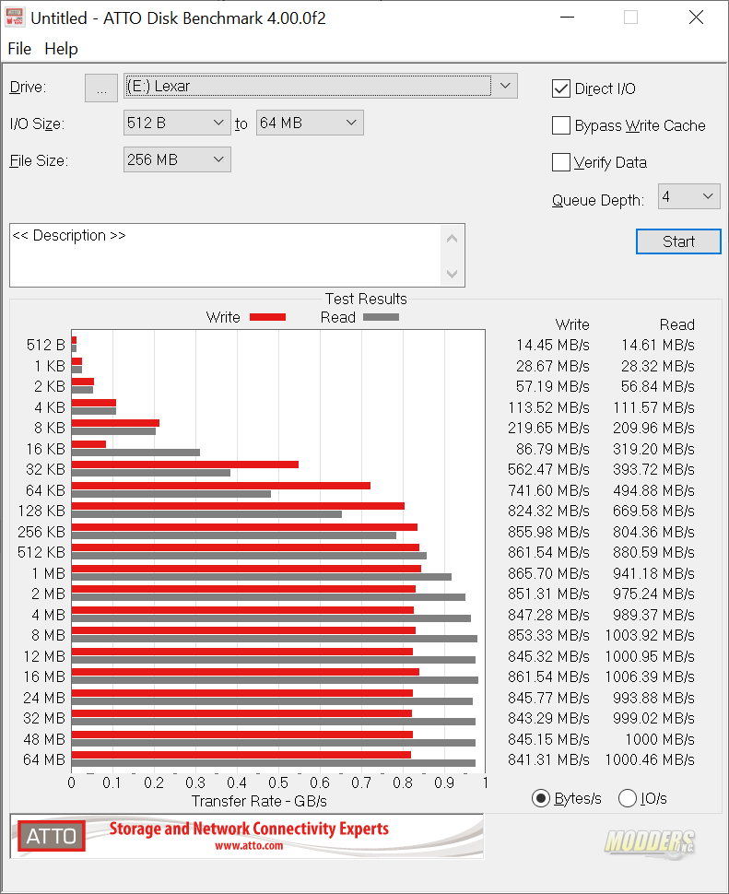Select the IO/s radio button
The image size is (729, 894).
[x=628, y=798]
